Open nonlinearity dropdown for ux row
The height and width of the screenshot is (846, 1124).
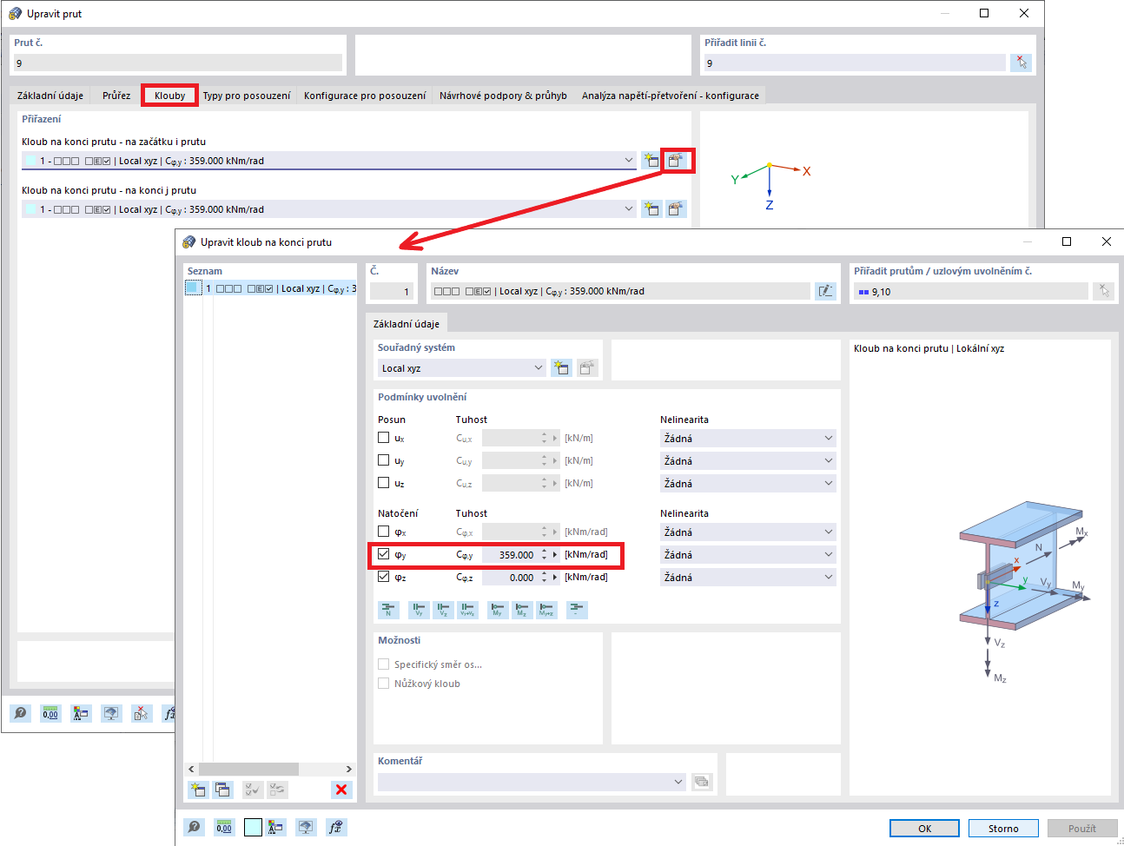click(748, 438)
